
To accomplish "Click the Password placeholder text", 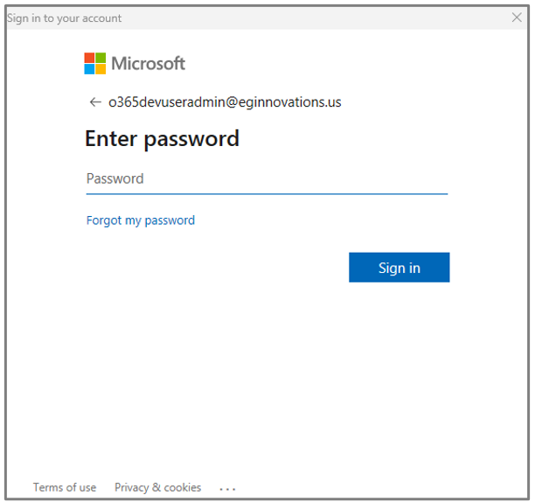I will point(115,178).
